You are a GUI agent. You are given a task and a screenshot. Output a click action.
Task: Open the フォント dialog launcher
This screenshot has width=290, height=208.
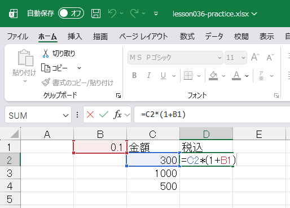coord(276,96)
